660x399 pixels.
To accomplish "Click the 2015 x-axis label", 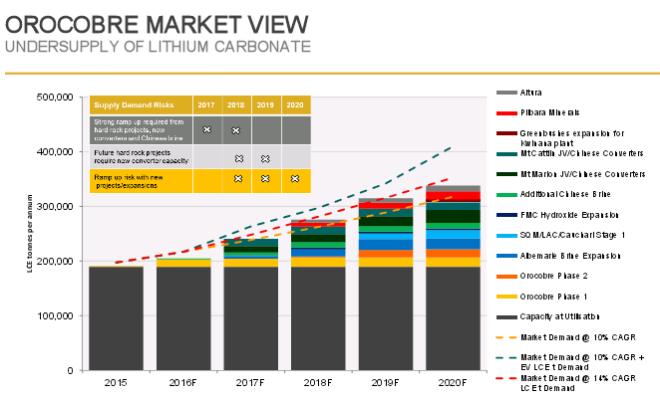I will (116, 383).
